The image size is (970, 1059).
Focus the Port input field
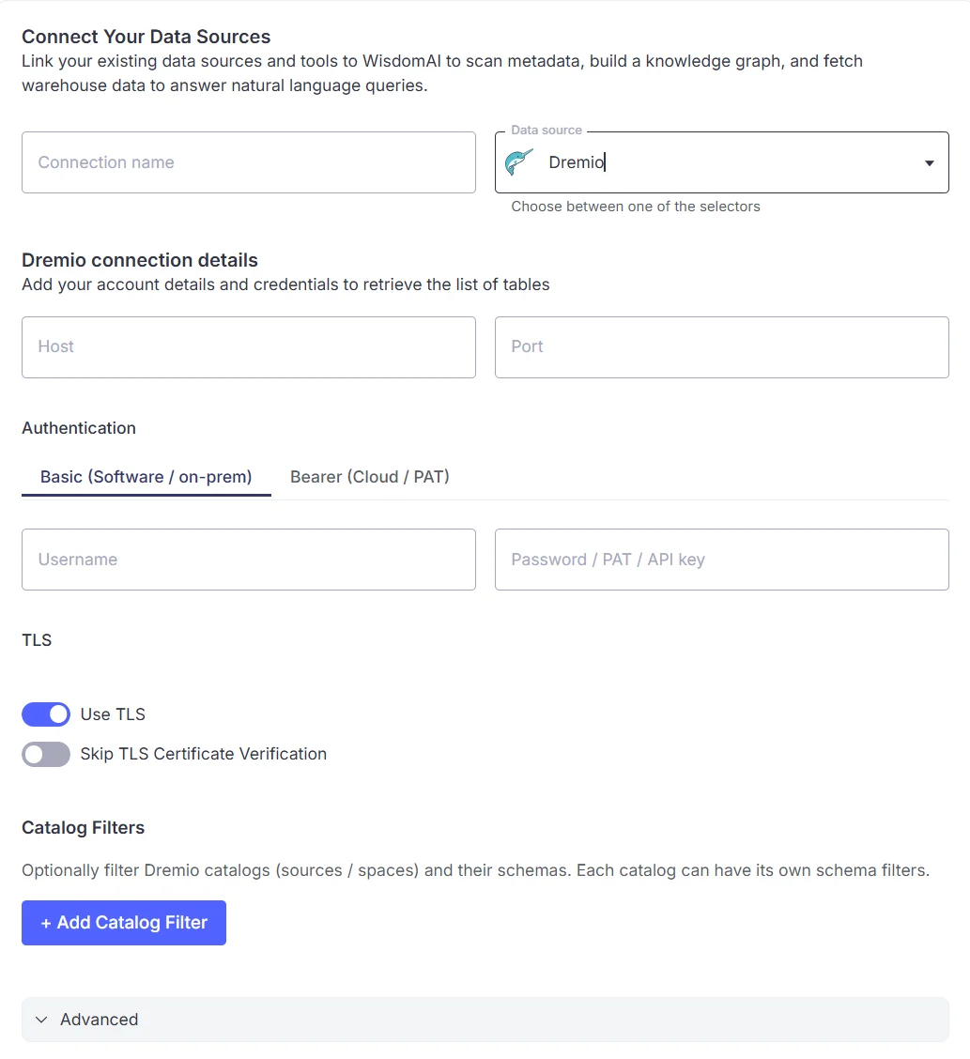point(721,347)
